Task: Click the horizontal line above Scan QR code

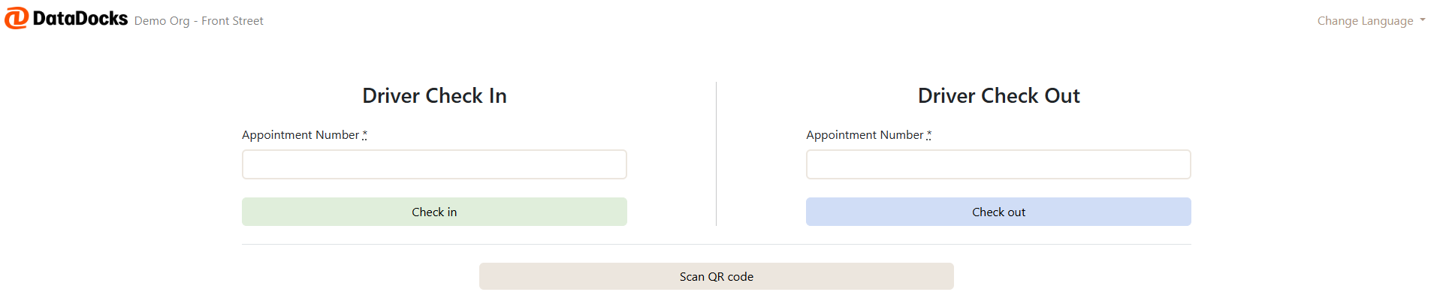Action: [717, 245]
